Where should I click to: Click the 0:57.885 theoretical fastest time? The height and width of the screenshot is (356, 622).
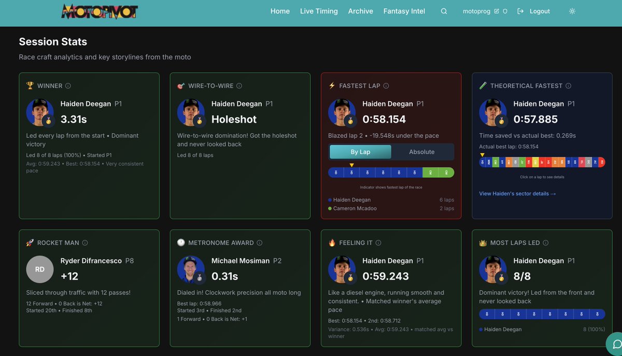pos(535,119)
